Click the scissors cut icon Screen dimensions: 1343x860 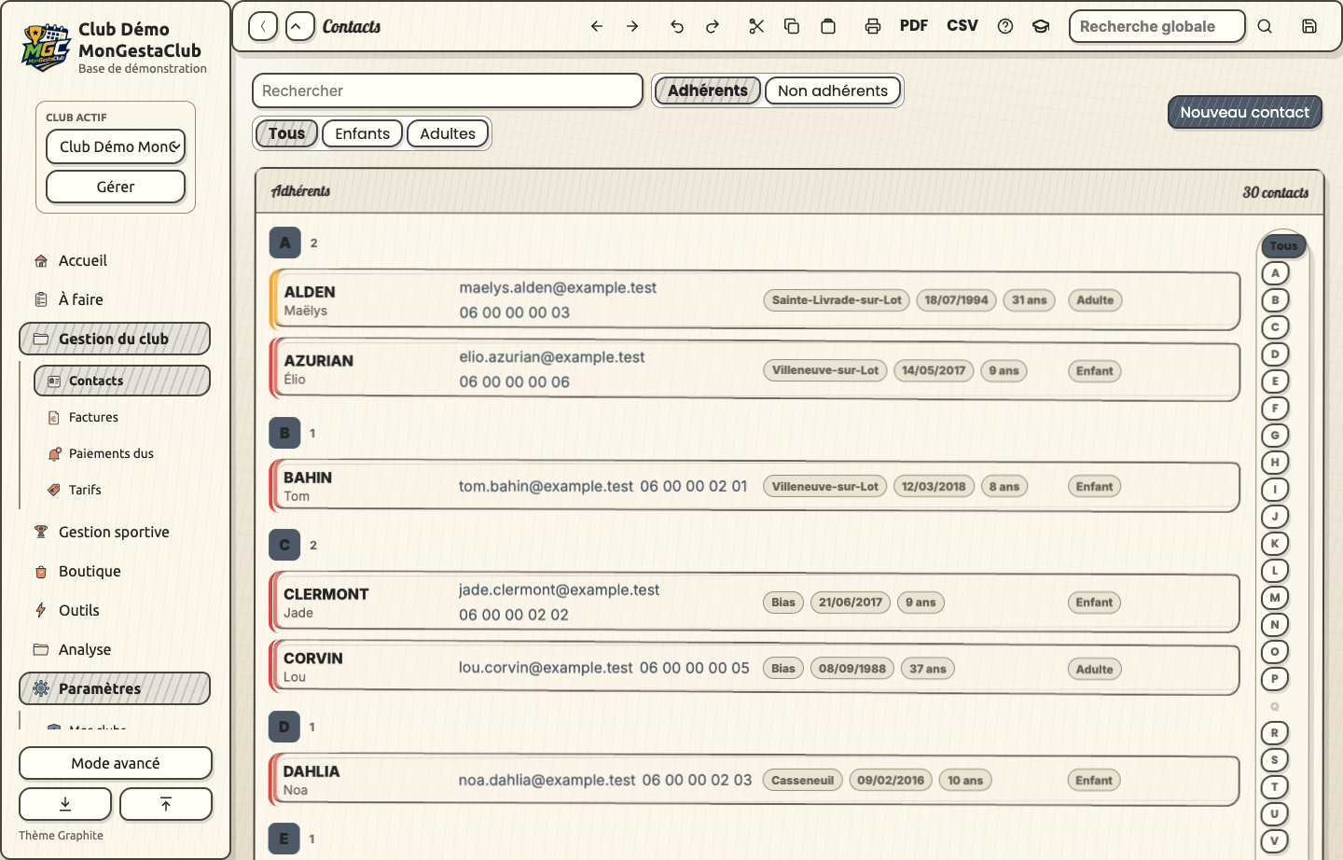coord(756,26)
